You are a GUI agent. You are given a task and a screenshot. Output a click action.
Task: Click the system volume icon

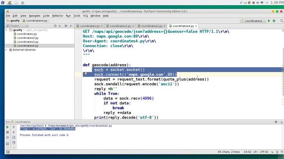[257, 3]
